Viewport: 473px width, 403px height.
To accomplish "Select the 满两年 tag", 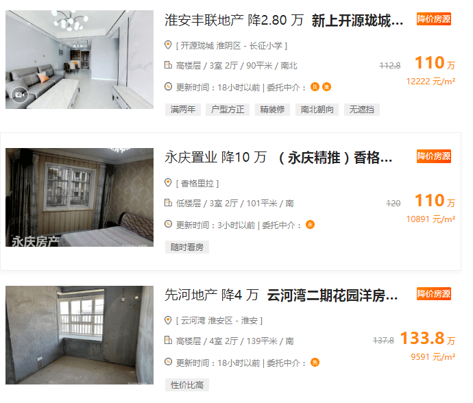I will [x=183, y=110].
